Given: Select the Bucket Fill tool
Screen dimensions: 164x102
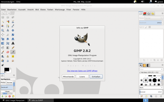Looking at the screenshot, I should (3, 48).
